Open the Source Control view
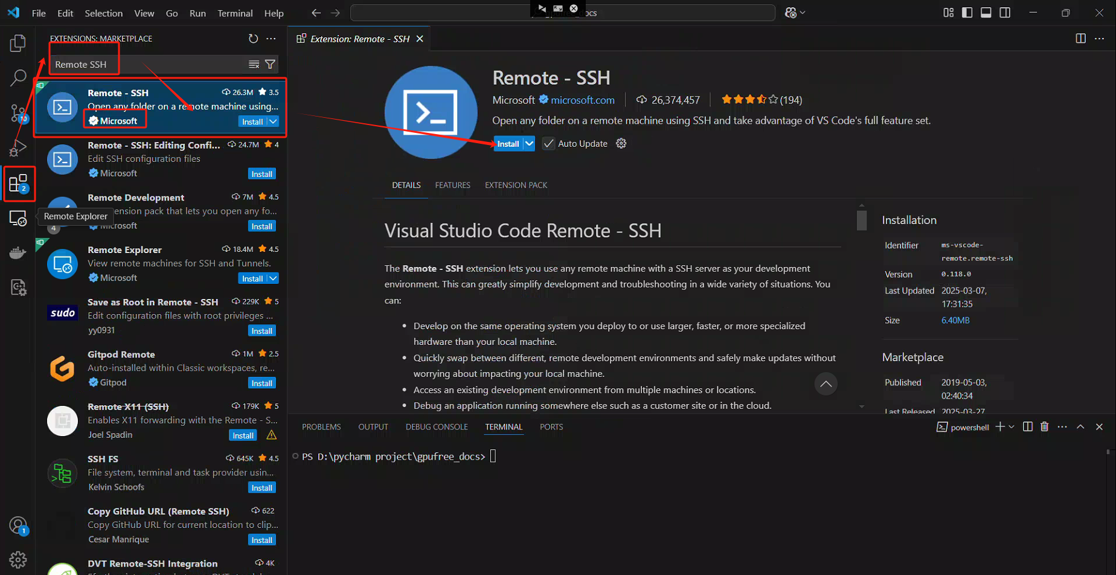 (18, 113)
